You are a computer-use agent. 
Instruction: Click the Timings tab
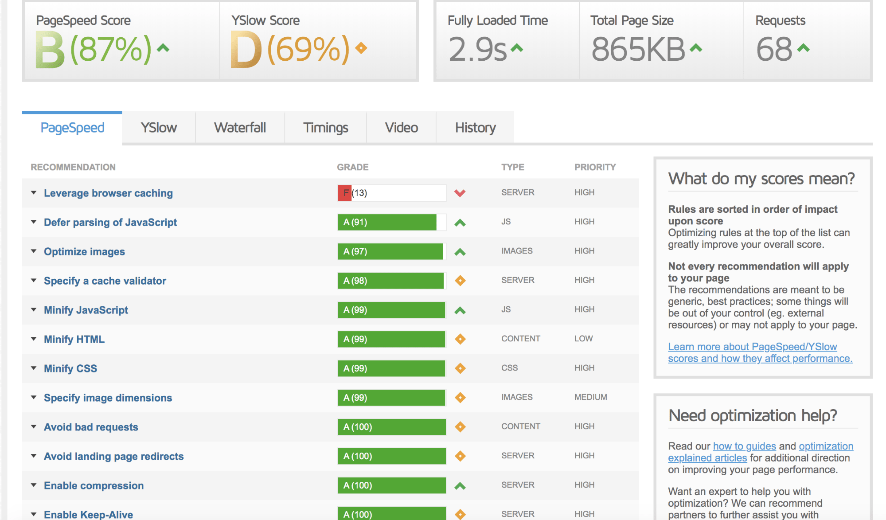pos(325,127)
